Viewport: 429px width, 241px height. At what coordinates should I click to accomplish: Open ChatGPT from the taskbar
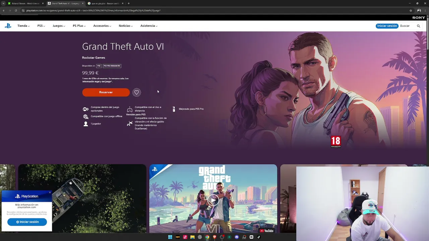point(200,237)
